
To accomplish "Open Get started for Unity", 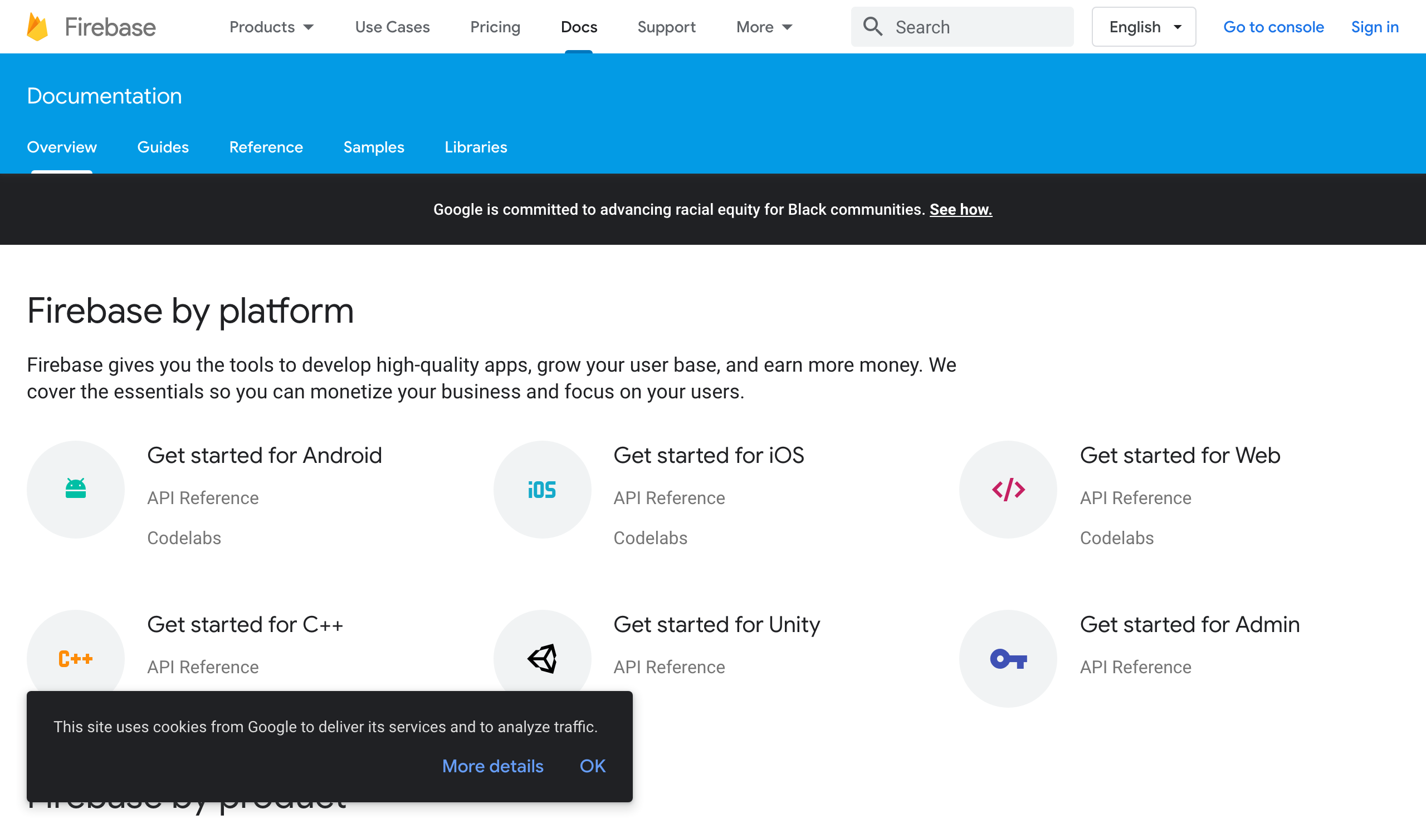I will coord(716,625).
